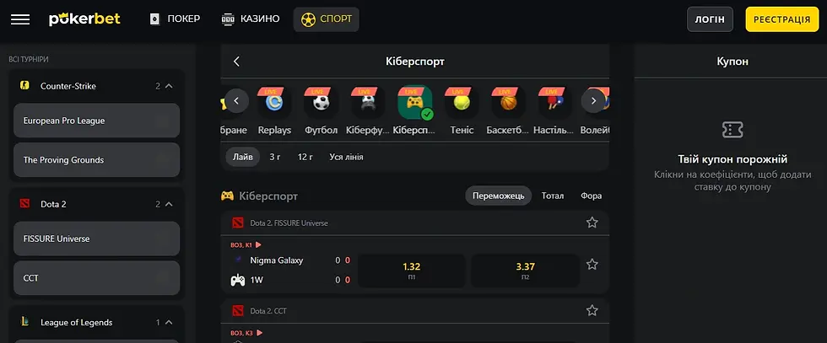This screenshot has width=827, height=343.
Task: Switch to the Тотал market tab
Action: point(552,196)
